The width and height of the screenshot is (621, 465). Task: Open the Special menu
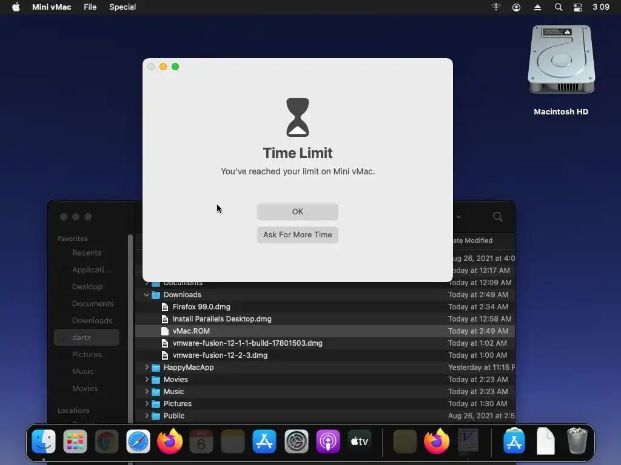pyautogui.click(x=123, y=7)
